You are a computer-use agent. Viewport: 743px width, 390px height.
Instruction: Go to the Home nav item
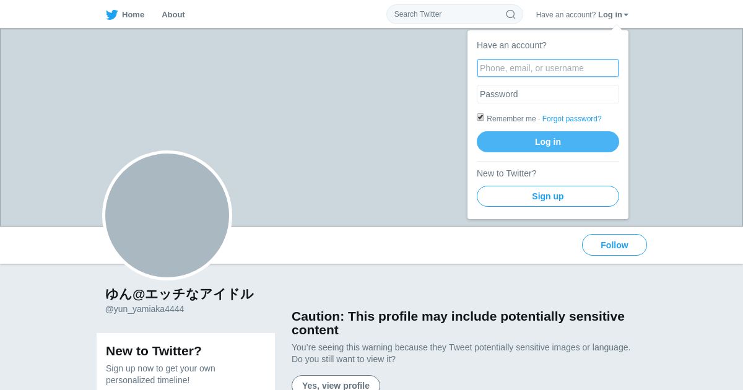tap(133, 15)
